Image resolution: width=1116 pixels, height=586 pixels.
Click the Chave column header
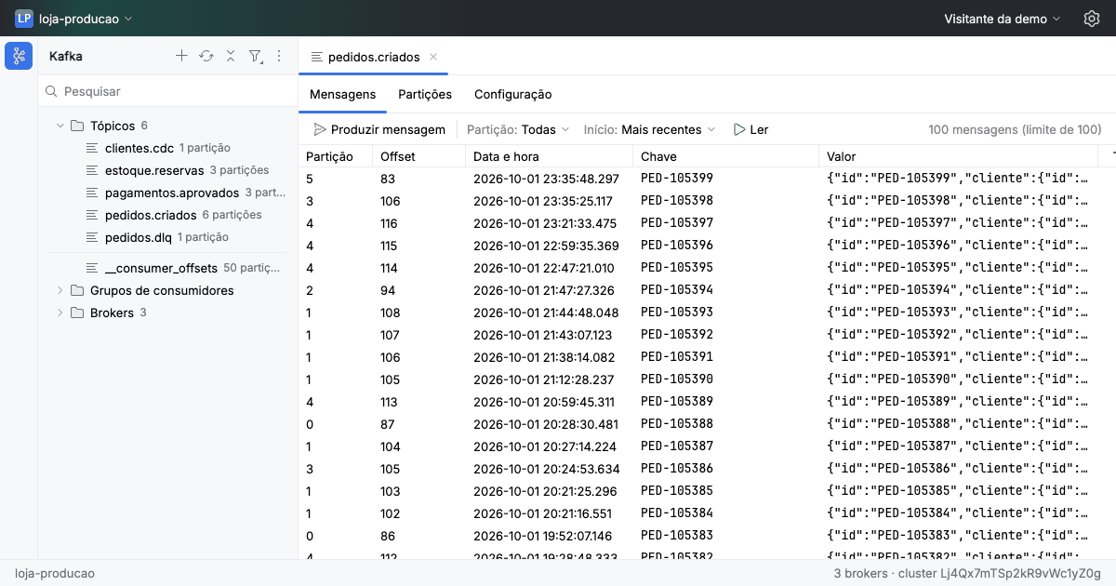tap(725, 156)
